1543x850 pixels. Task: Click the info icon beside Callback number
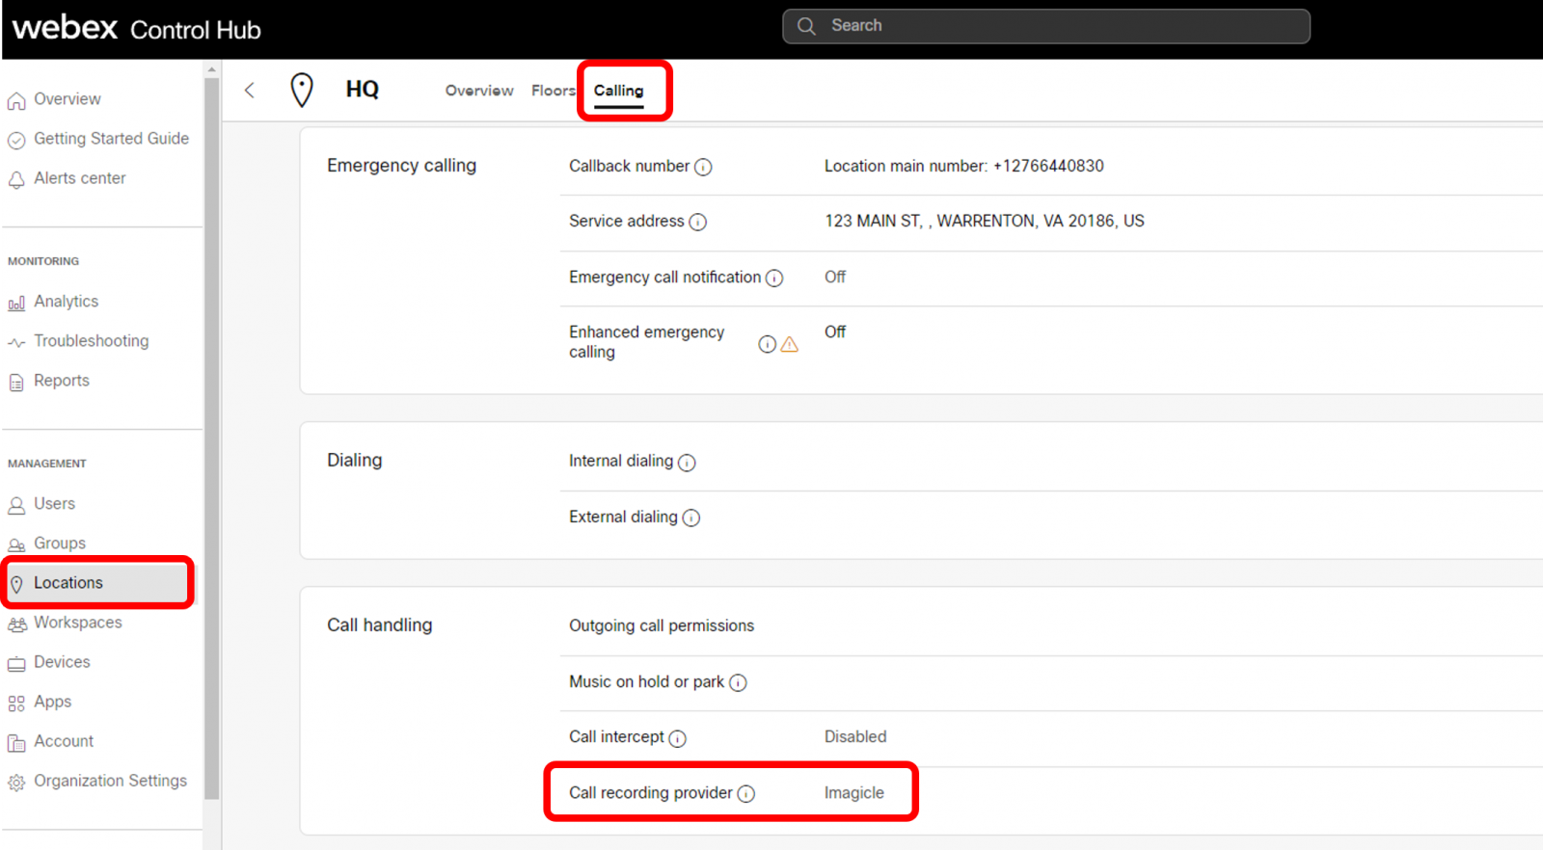pos(703,167)
